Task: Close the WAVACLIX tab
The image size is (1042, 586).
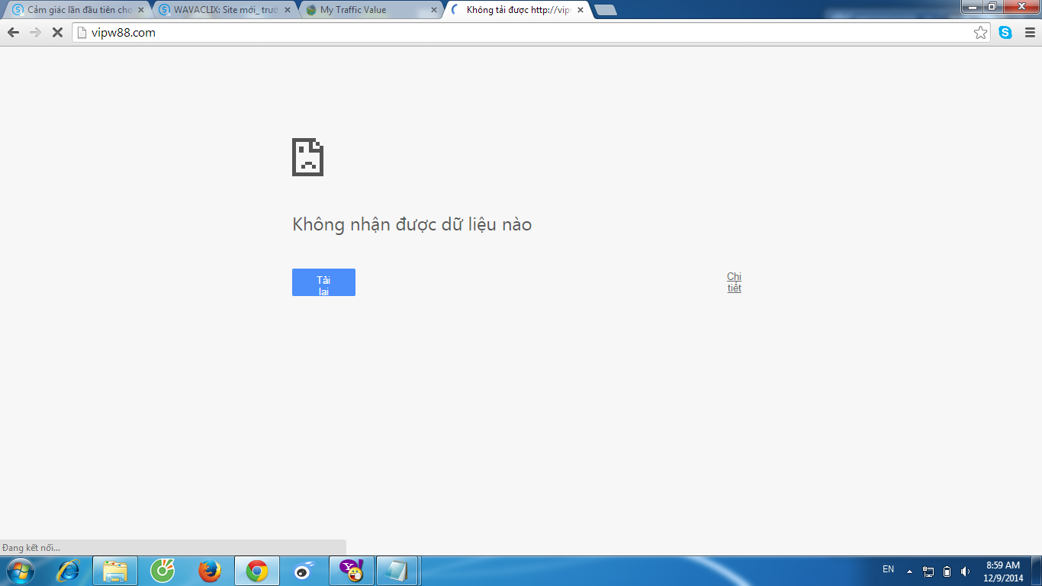Action: pos(287,10)
